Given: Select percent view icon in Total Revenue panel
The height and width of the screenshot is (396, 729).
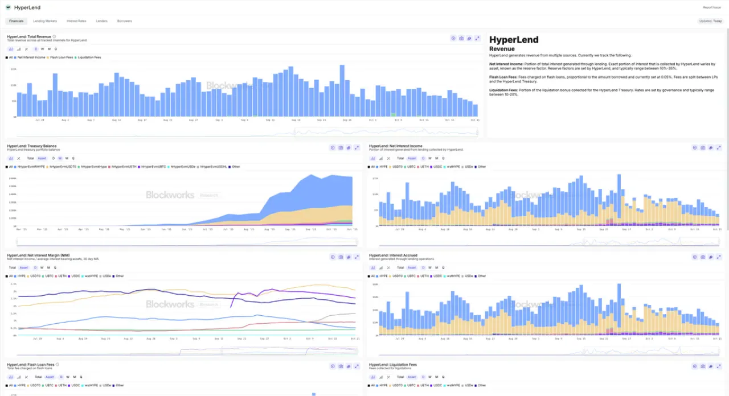Looking at the screenshot, I should 27,49.
